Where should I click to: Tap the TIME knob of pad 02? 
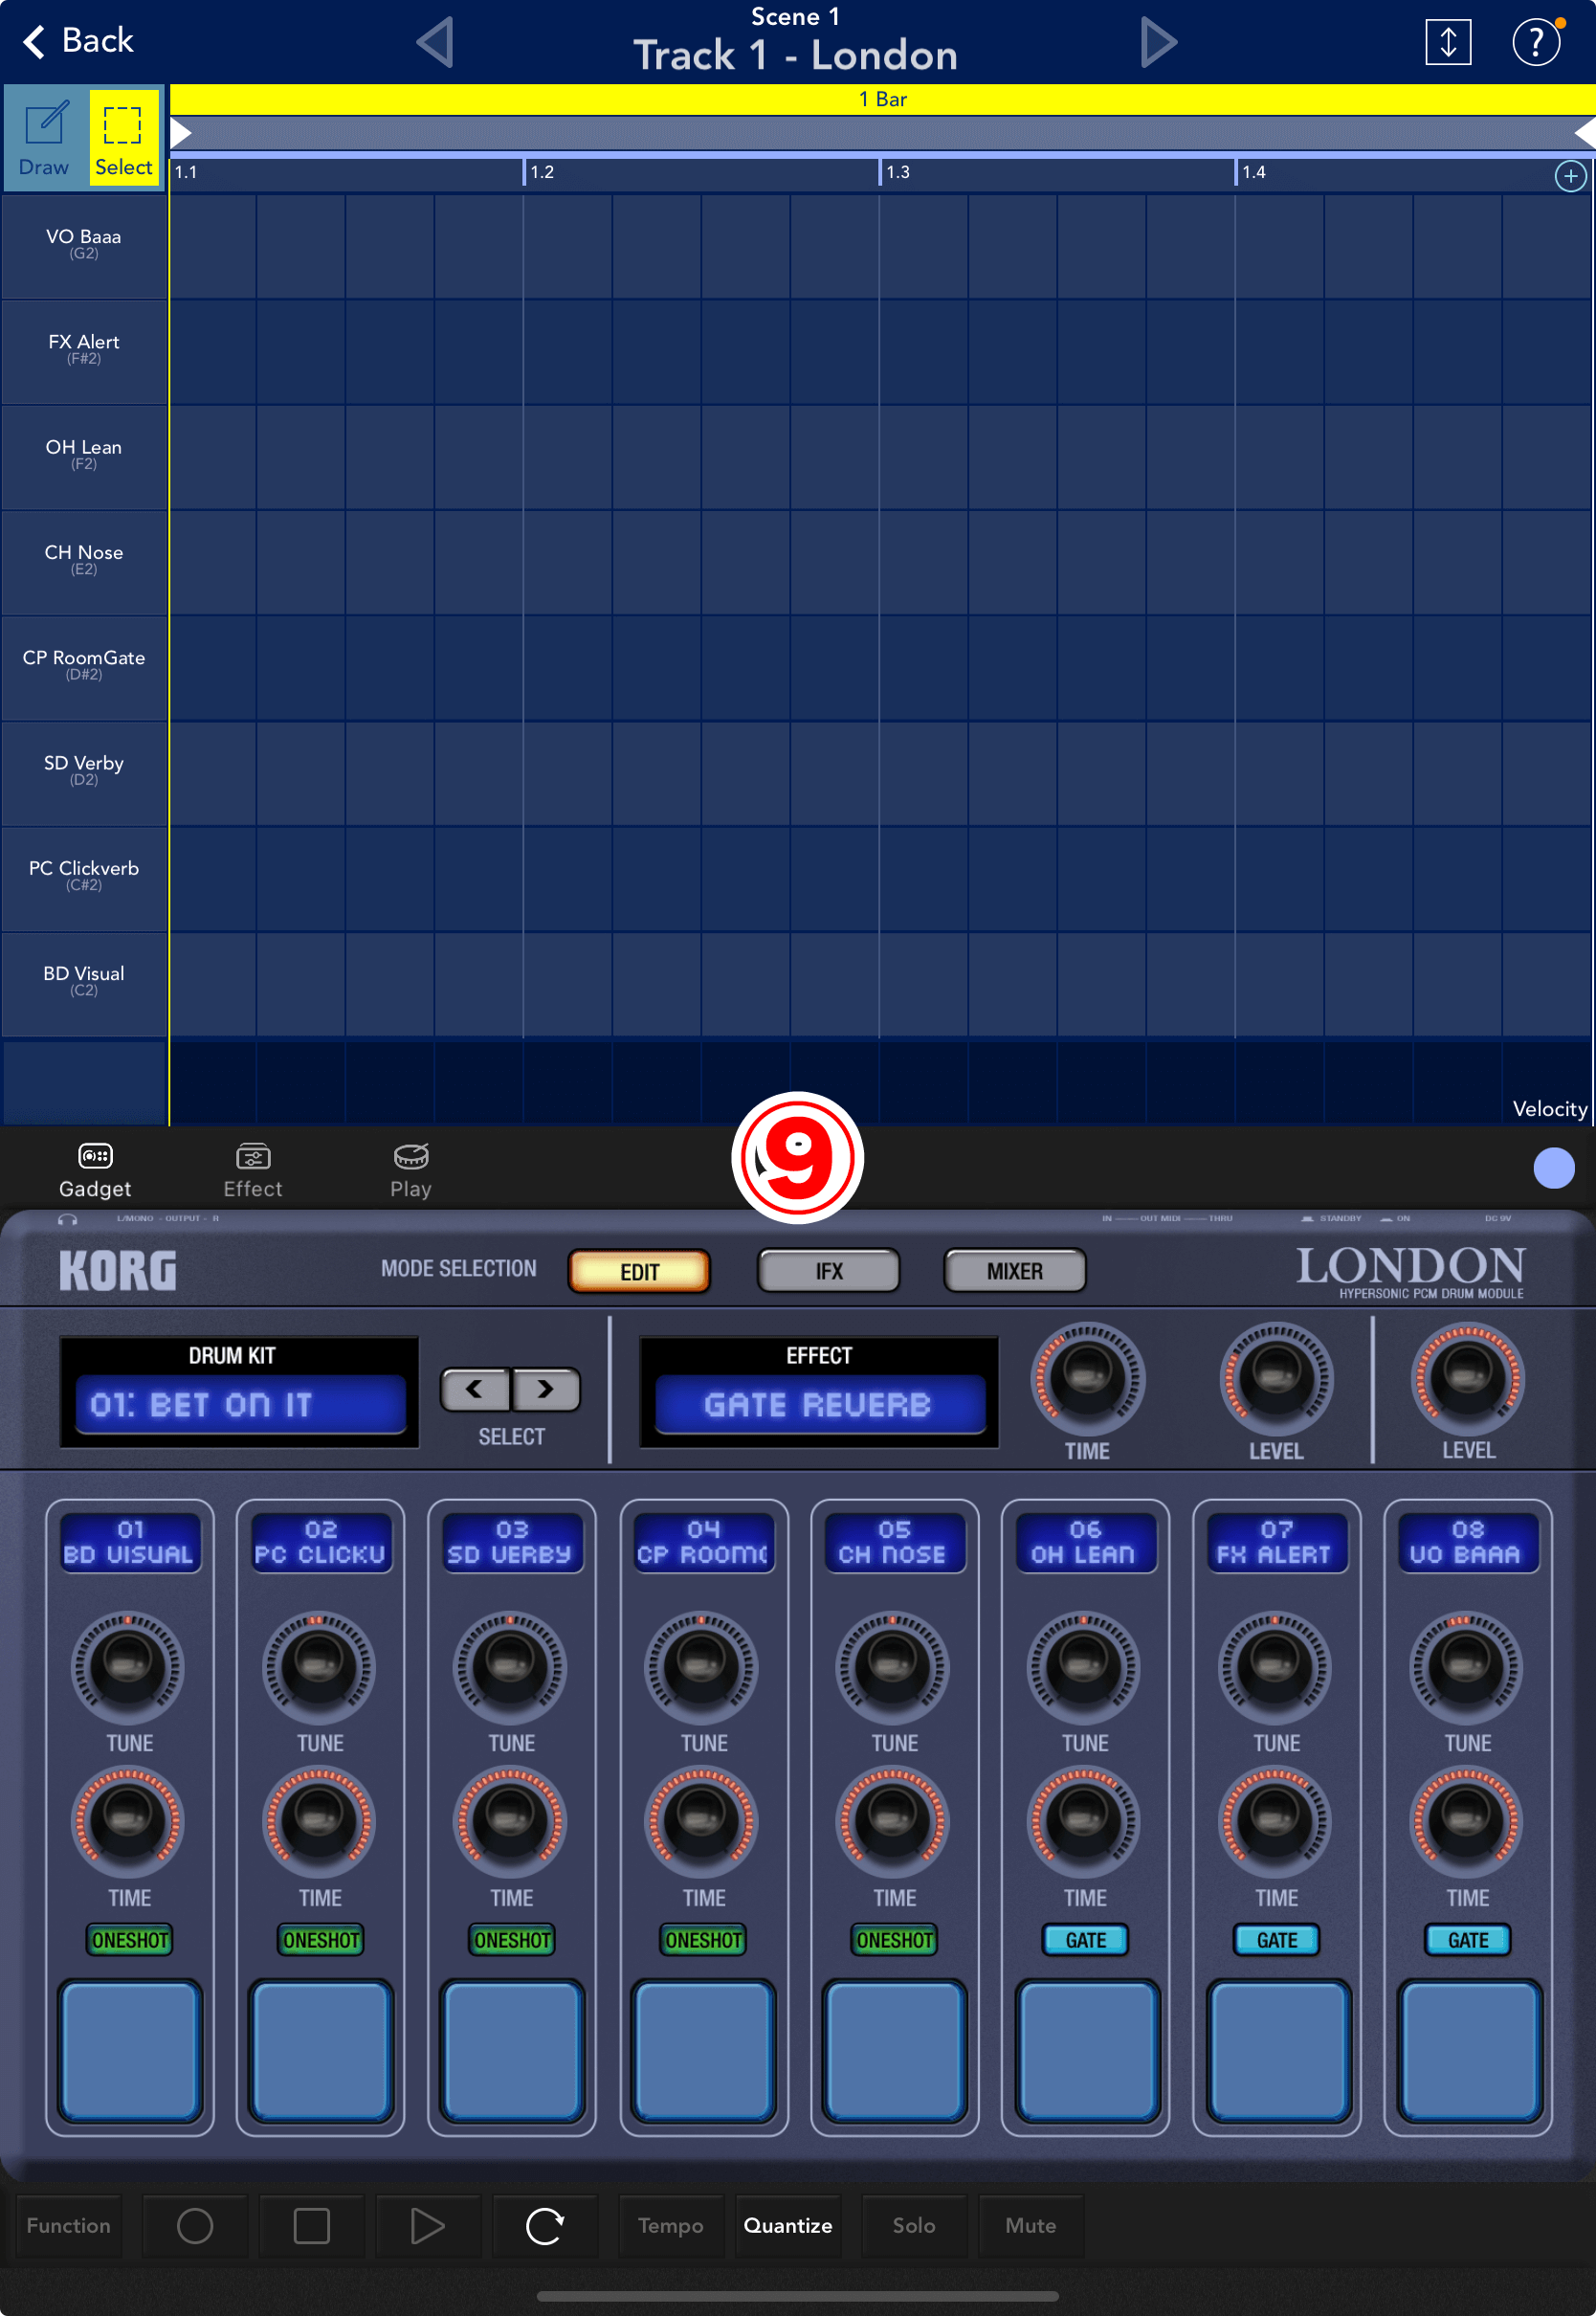click(319, 1822)
